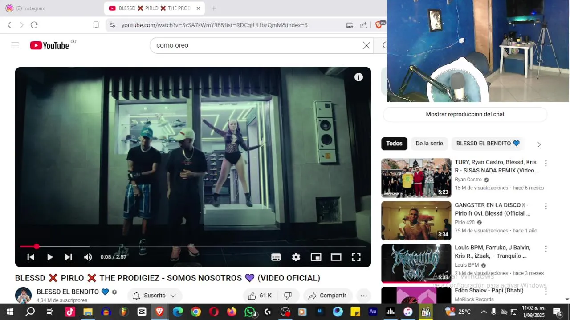
Task: Clear the search box text with X
Action: click(x=366, y=45)
